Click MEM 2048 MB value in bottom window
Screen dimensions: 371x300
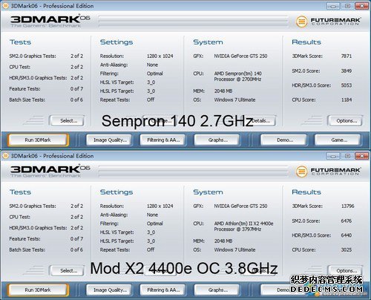[x=223, y=241]
